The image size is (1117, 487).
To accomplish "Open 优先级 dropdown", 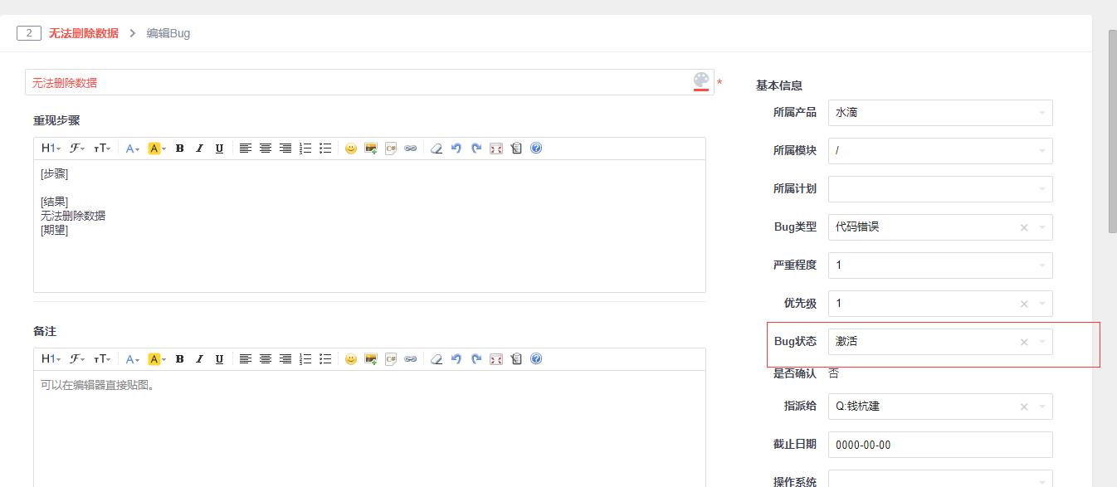I will tap(940, 303).
